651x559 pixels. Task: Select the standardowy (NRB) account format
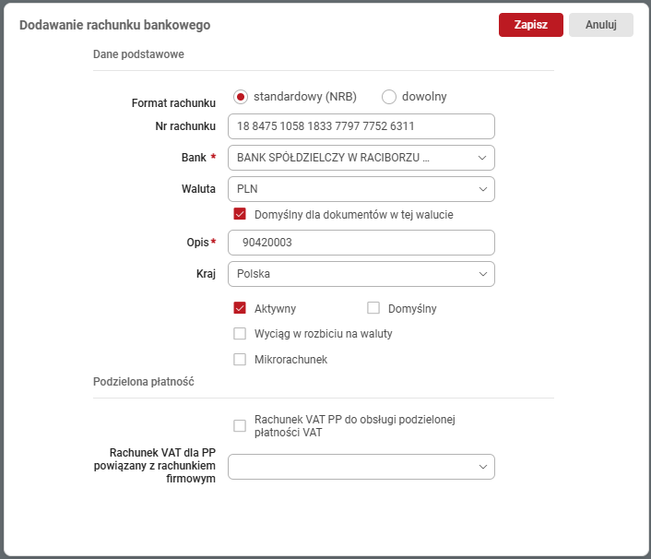click(x=242, y=97)
